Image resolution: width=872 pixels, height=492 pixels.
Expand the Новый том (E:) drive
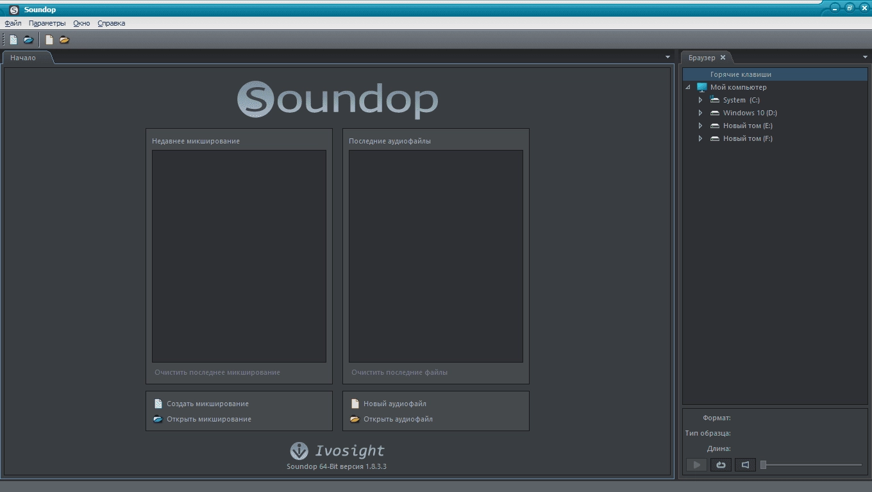click(x=701, y=126)
